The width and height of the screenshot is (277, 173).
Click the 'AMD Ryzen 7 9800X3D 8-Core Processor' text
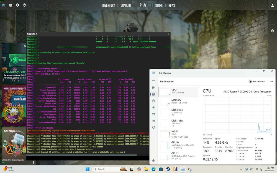point(247,91)
